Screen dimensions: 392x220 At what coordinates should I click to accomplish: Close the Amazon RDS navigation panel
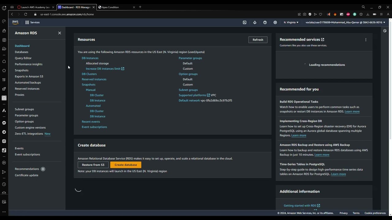[x=59, y=33]
